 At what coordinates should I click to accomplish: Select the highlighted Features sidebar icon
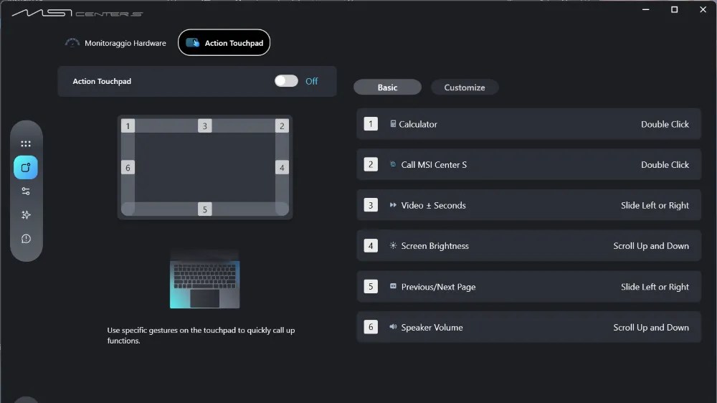(x=26, y=167)
